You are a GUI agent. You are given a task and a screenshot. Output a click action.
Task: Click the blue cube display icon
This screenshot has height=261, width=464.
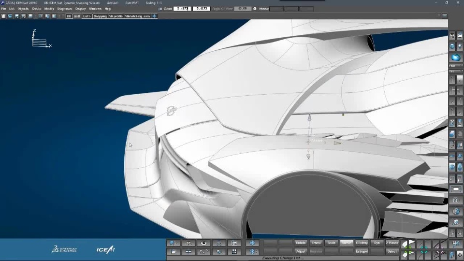point(452,46)
